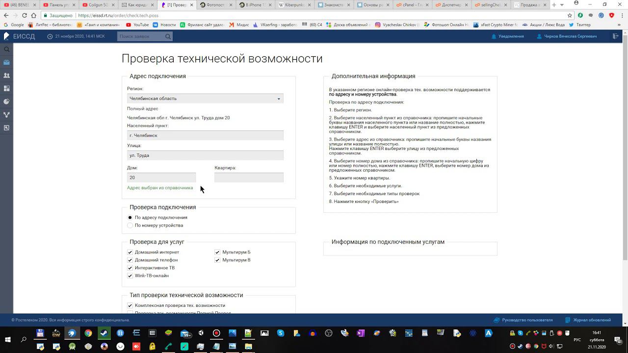Open the briefcase orders sidebar icon
628x353 pixels.
pyautogui.click(x=6, y=62)
